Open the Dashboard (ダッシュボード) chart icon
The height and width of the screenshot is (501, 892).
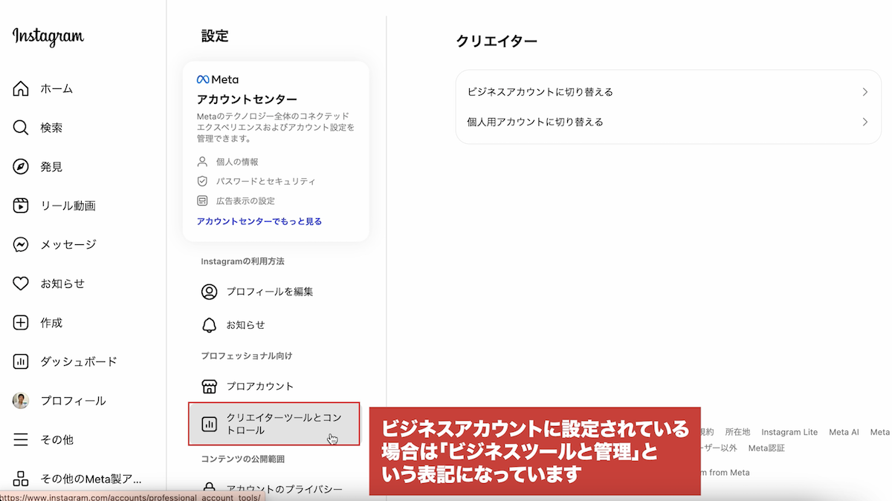click(21, 361)
